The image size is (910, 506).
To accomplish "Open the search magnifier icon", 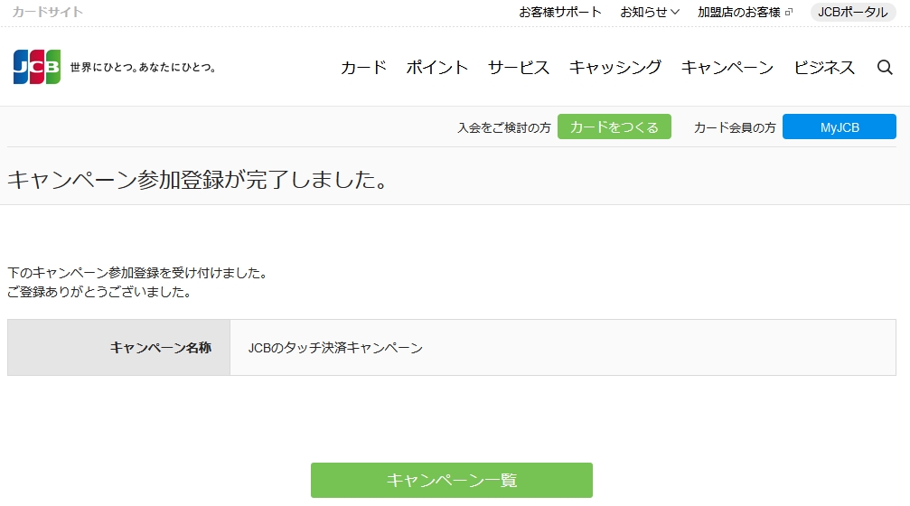I will tap(885, 67).
